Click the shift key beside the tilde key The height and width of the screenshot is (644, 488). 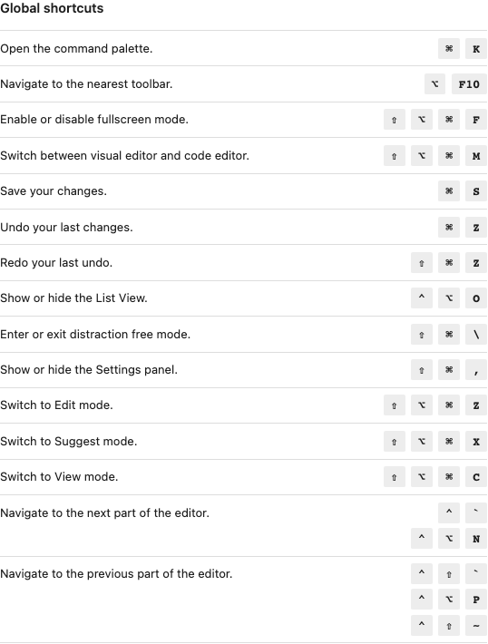pyautogui.click(x=449, y=625)
